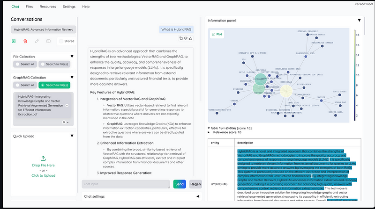Image resolution: width=375 pixels, height=209 pixels.
Task: Open the Settings tab
Action: click(x=69, y=7)
